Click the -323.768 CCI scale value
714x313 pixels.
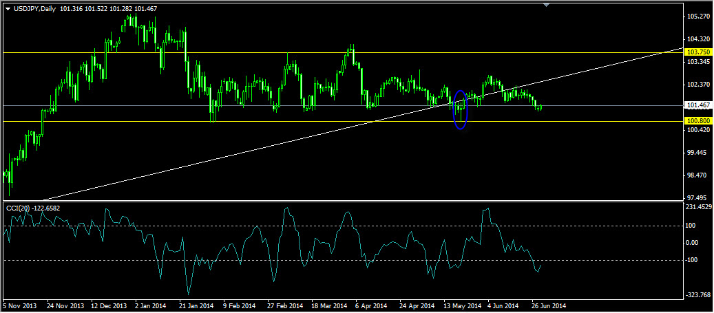click(x=699, y=295)
